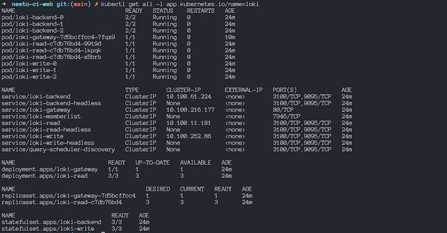
Task: Click the STATUS column header of pods
Action: coord(163,11)
